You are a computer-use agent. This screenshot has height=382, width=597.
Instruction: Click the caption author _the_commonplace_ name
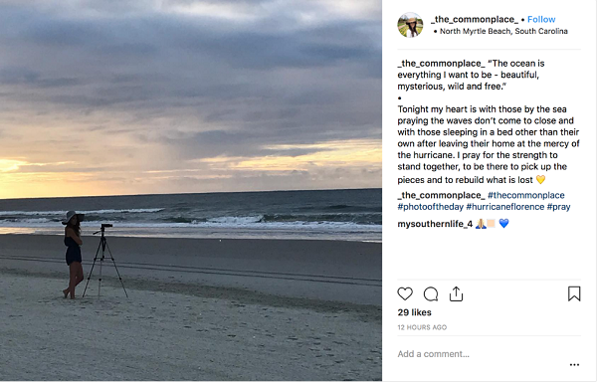pos(441,64)
